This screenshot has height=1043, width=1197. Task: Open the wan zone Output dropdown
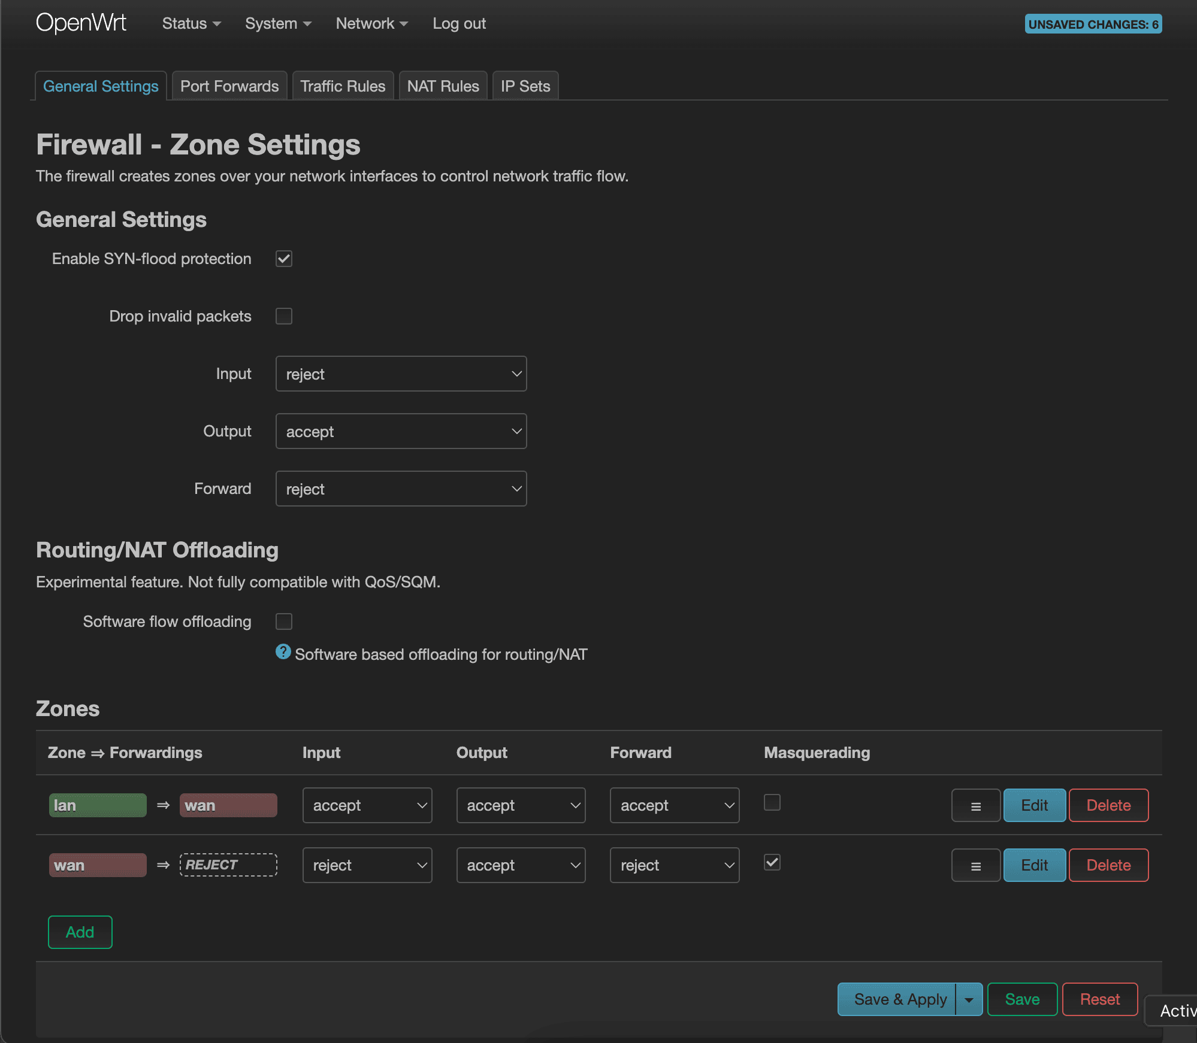click(x=521, y=865)
